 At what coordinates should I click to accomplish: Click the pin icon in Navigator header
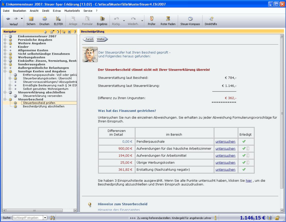click(75, 32)
